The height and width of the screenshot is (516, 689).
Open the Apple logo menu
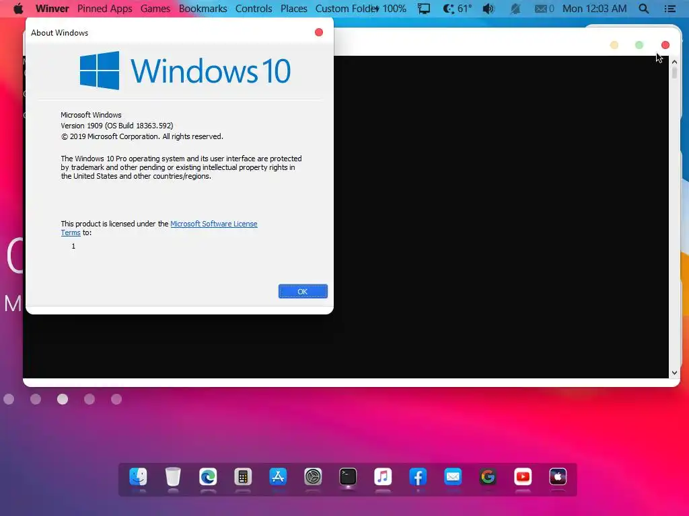point(18,8)
